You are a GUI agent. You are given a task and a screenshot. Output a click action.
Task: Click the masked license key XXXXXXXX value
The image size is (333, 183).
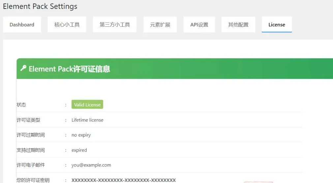[124, 180]
